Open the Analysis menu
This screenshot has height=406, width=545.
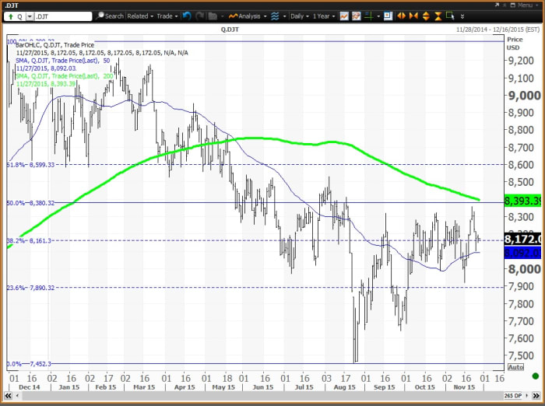247,16
